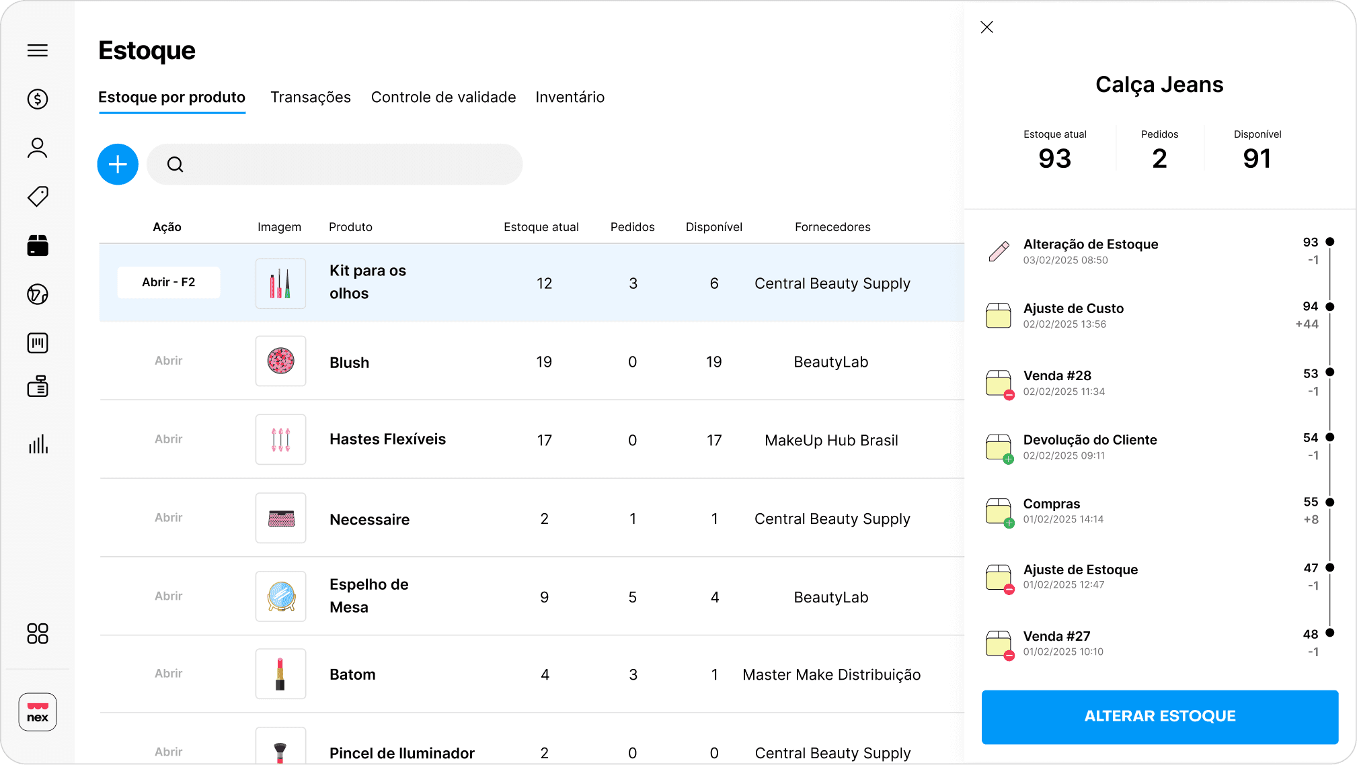The width and height of the screenshot is (1357, 765).
Task: Switch to the Transações tab
Action: [x=310, y=97]
